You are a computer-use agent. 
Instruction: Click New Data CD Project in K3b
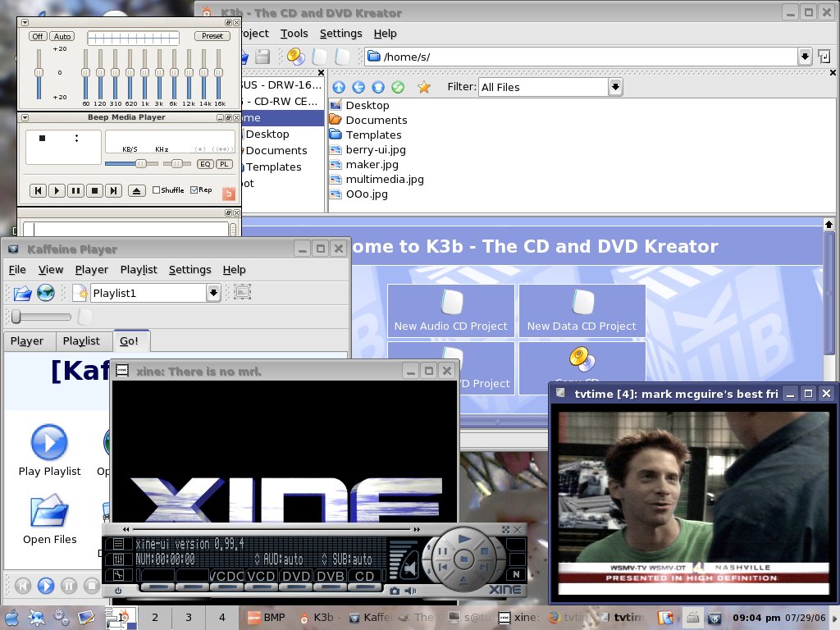pos(582,311)
